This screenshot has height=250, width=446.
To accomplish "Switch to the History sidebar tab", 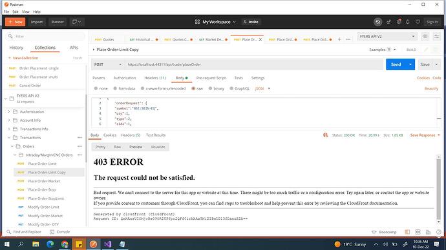I will pyautogui.click(x=16, y=48).
